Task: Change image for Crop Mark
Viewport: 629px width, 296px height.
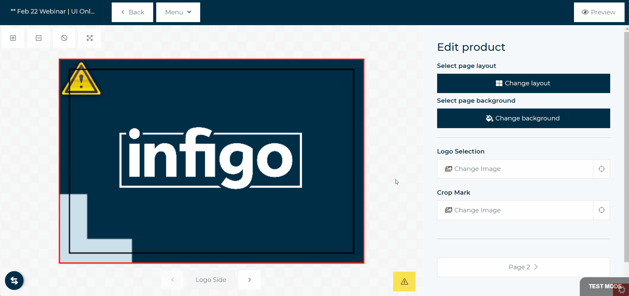Action: click(x=515, y=210)
